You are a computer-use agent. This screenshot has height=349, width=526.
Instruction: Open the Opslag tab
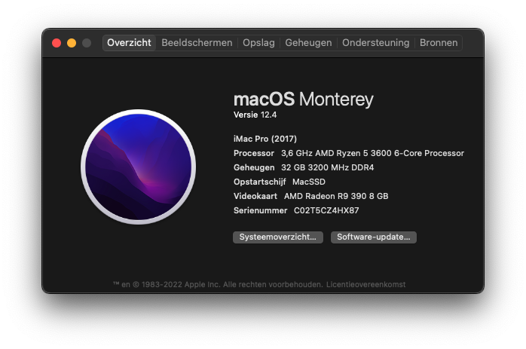click(x=258, y=43)
